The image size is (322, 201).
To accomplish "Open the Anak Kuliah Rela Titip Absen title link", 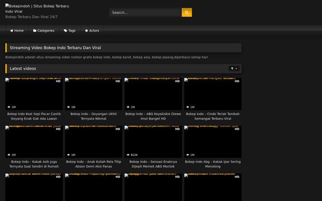I will click(93, 164).
